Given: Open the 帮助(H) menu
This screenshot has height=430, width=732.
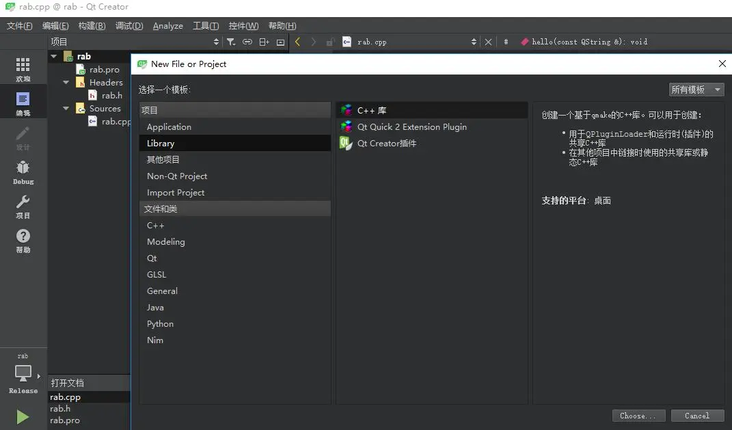Looking at the screenshot, I should click(x=282, y=26).
